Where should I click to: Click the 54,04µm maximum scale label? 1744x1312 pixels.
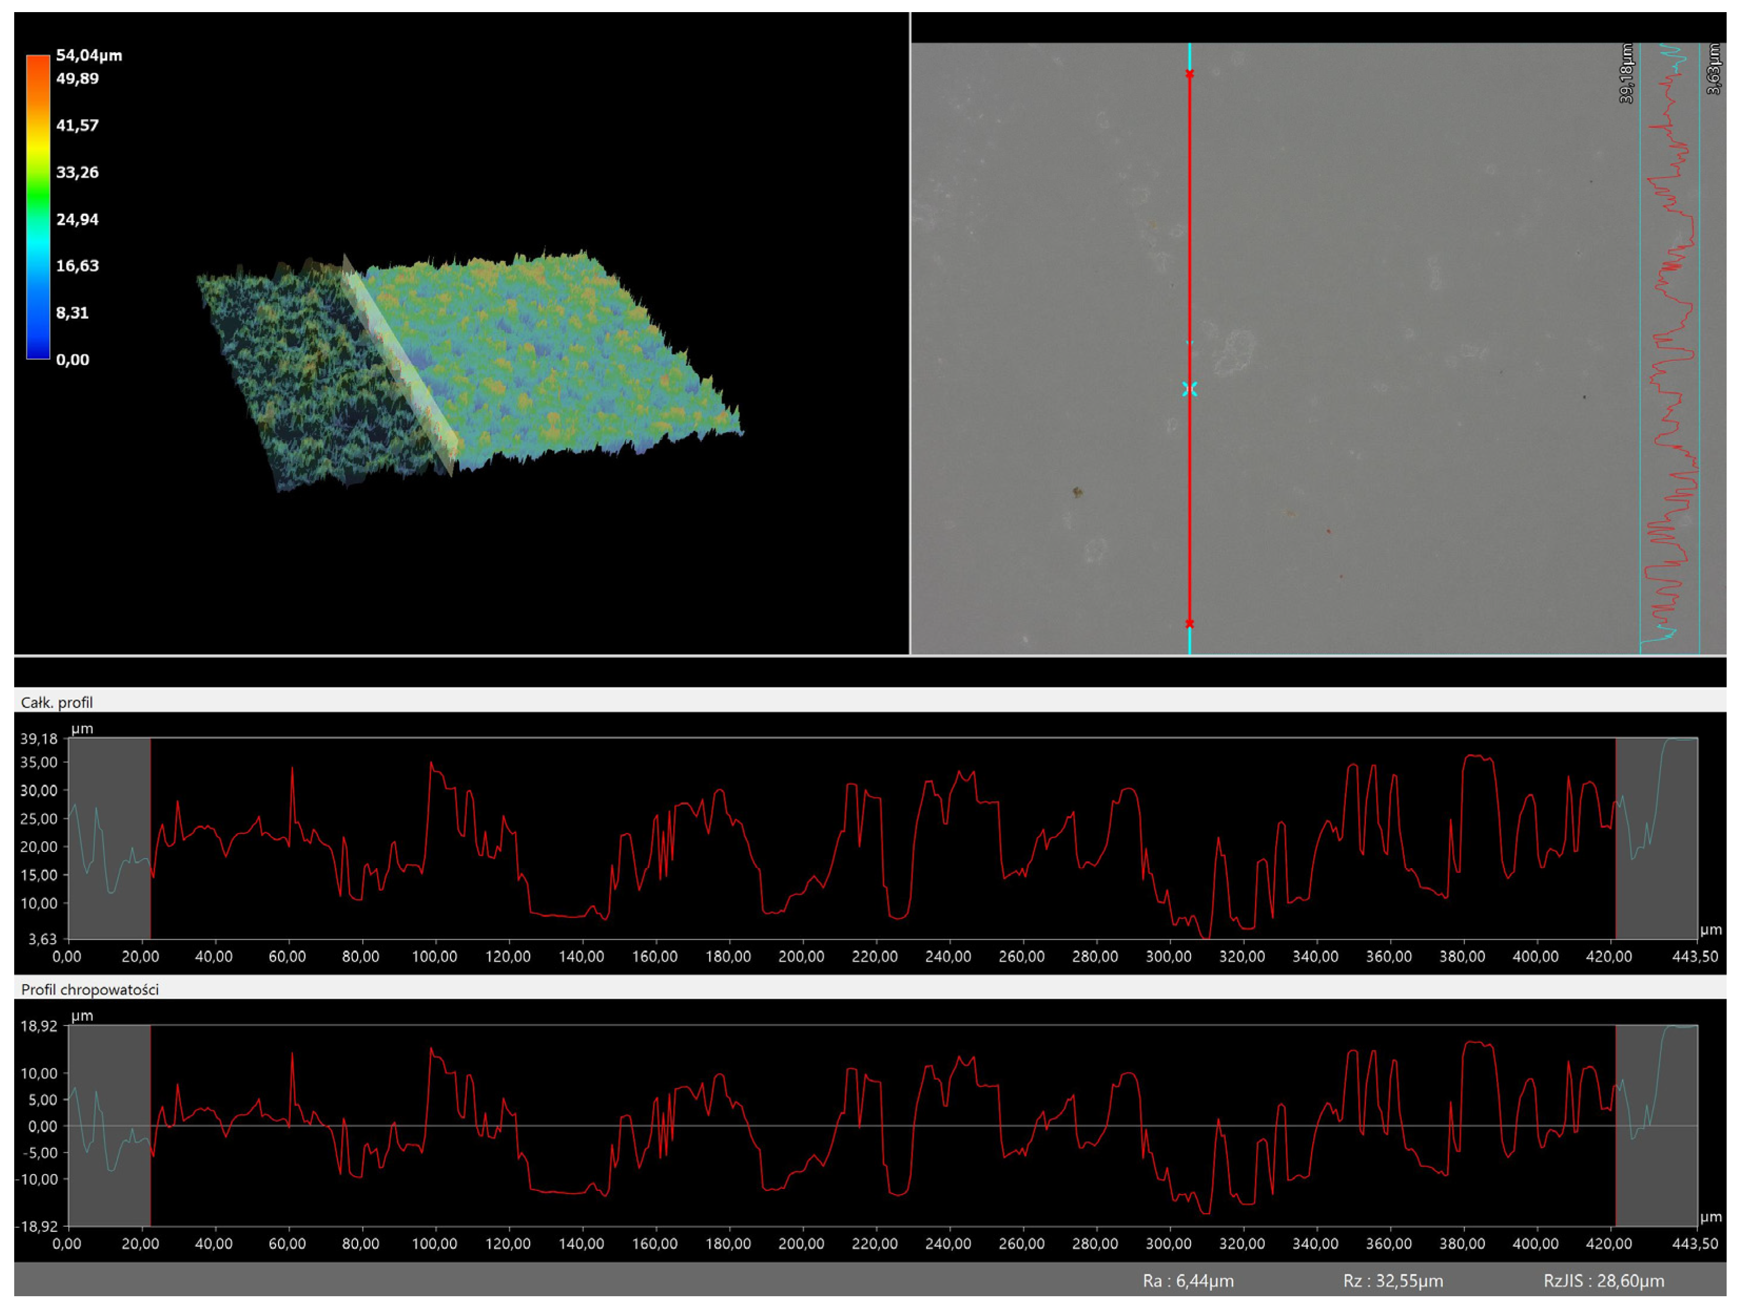click(88, 55)
